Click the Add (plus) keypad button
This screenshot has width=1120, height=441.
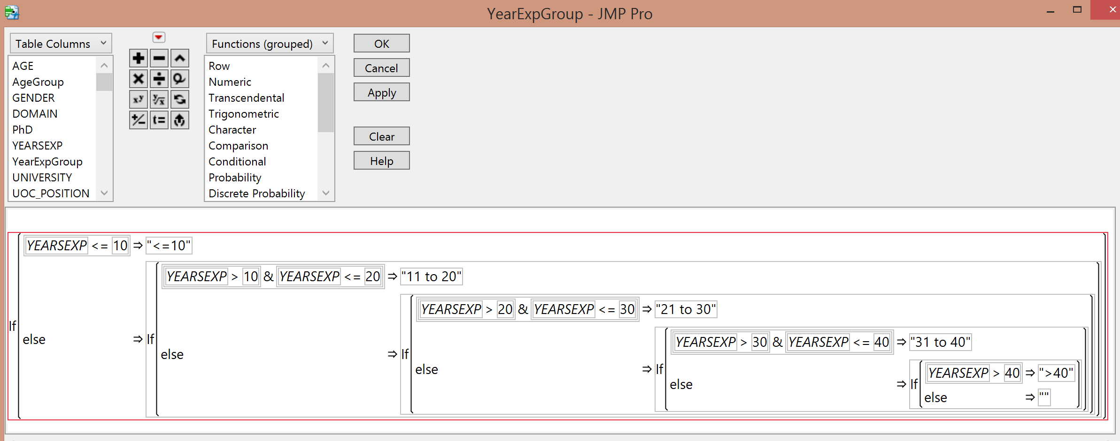pyautogui.click(x=139, y=58)
